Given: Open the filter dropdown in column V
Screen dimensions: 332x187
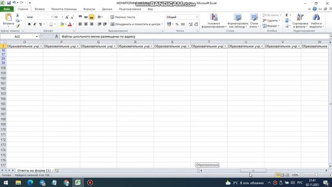Looking at the screenshot, I should point(299,46).
